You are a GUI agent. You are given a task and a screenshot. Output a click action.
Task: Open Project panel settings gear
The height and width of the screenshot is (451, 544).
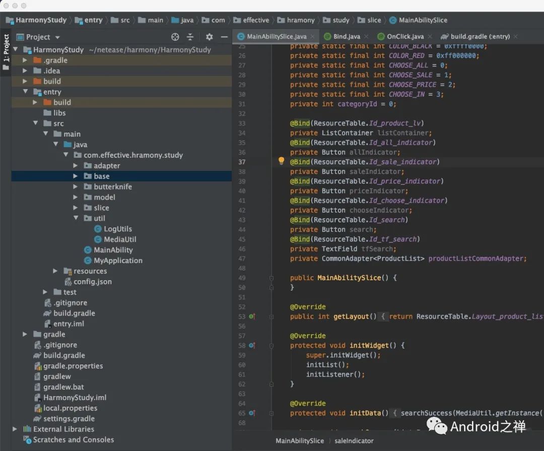point(209,37)
